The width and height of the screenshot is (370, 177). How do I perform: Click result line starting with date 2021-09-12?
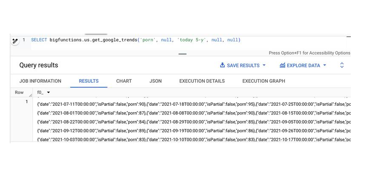194,131
